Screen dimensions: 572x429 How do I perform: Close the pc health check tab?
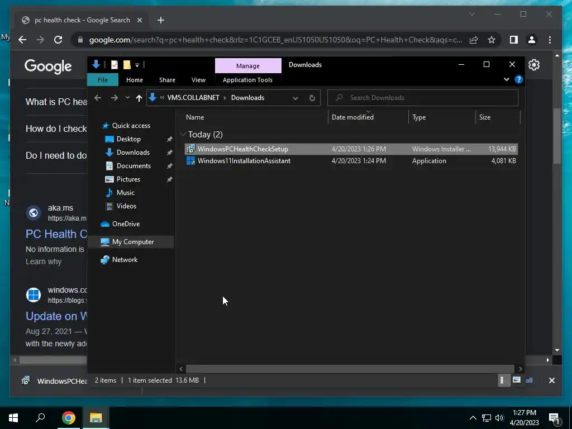(139, 20)
